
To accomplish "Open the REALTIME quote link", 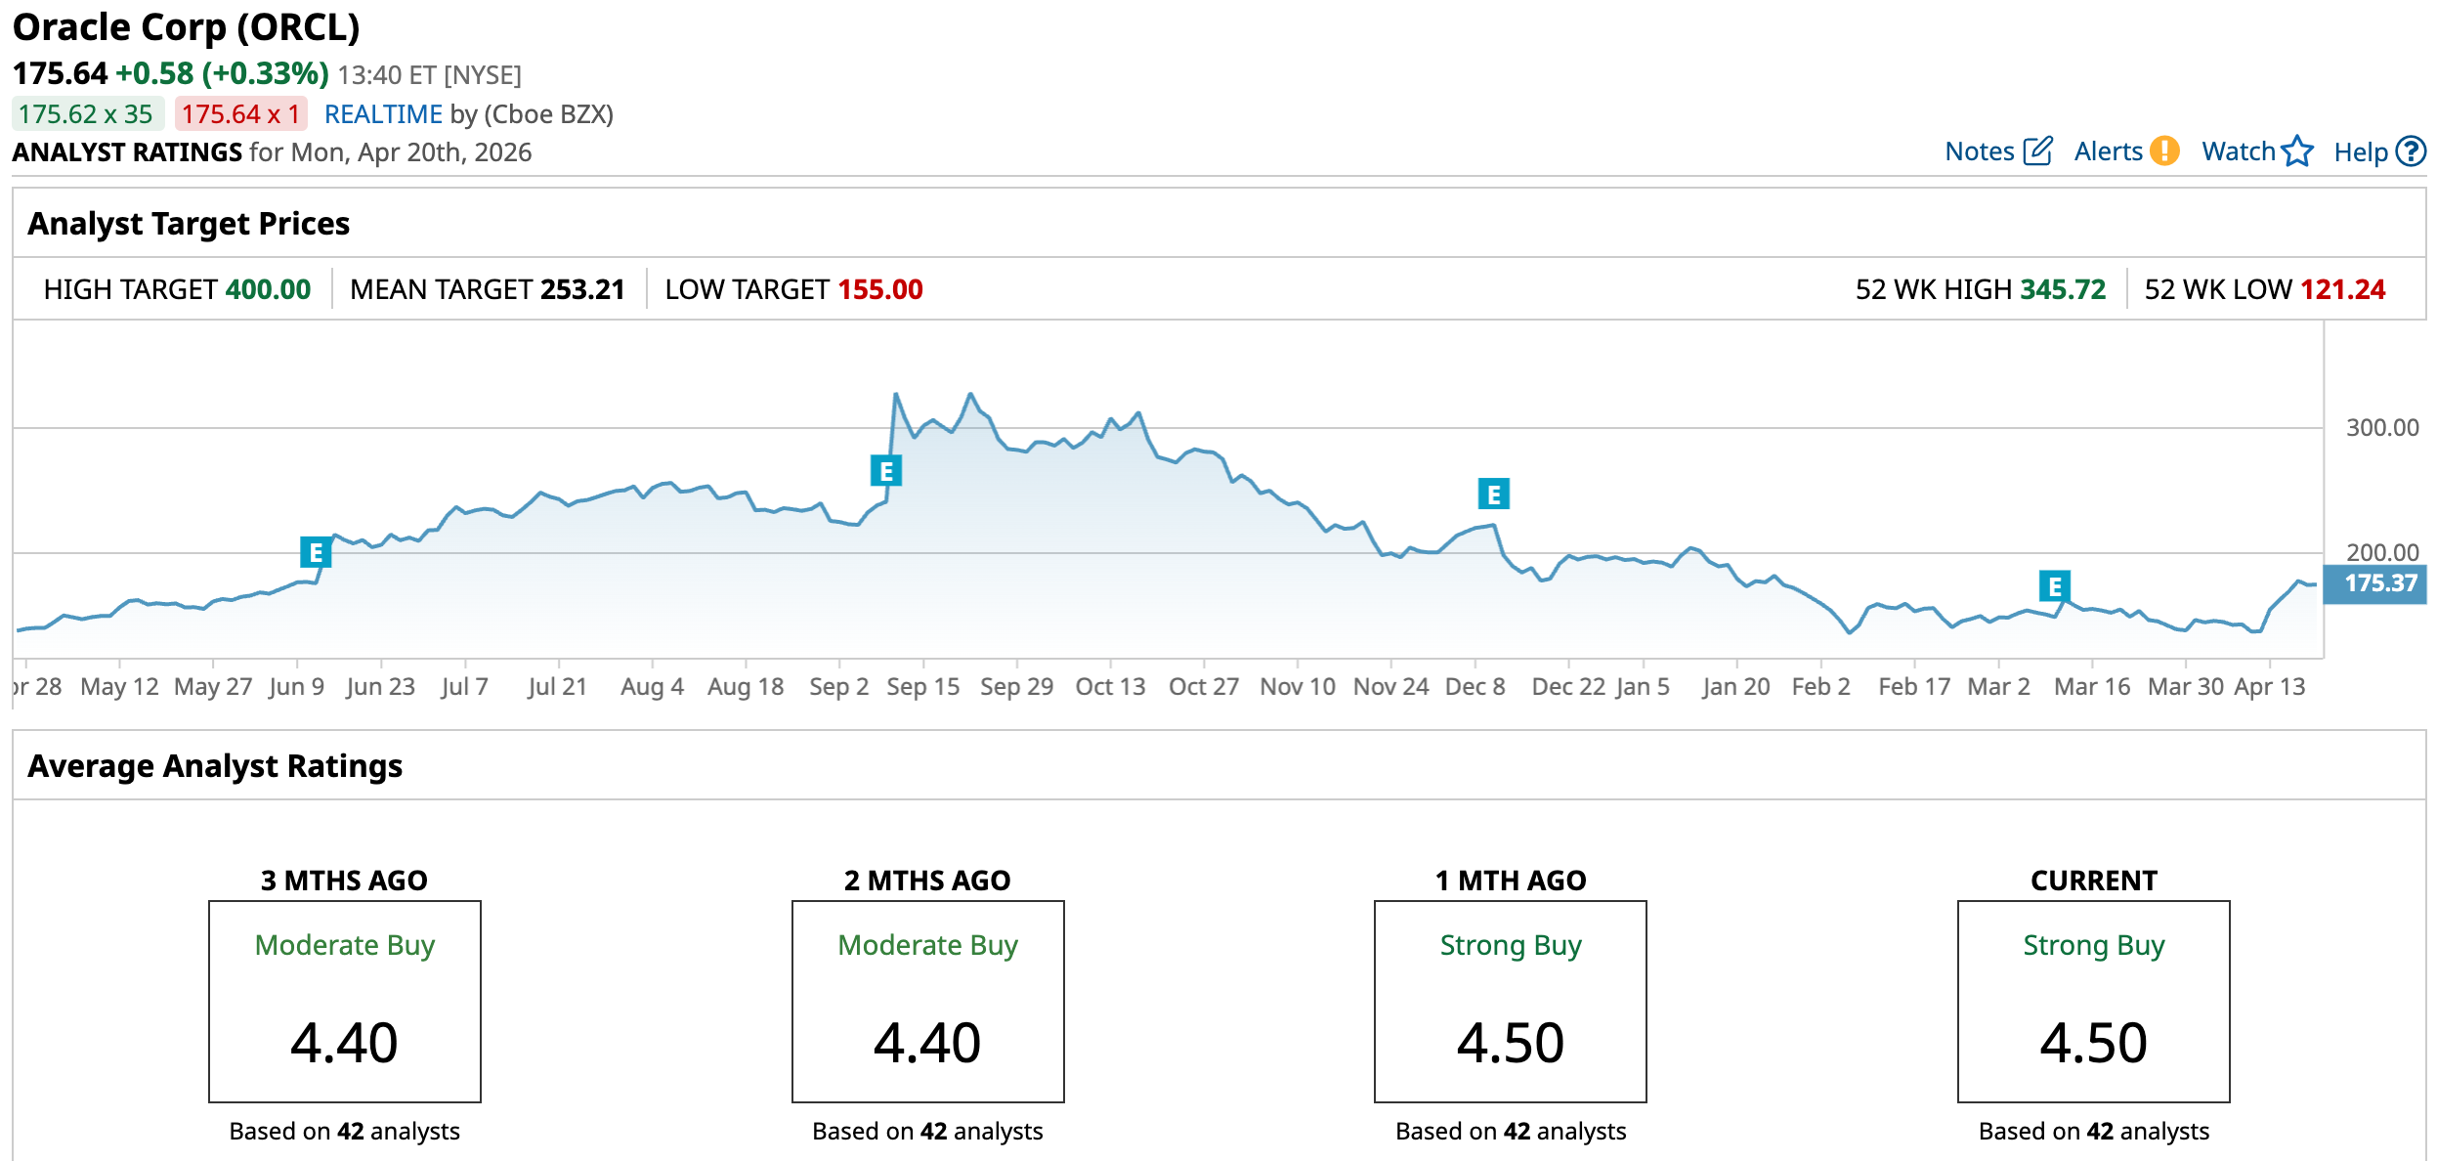I will click(383, 114).
